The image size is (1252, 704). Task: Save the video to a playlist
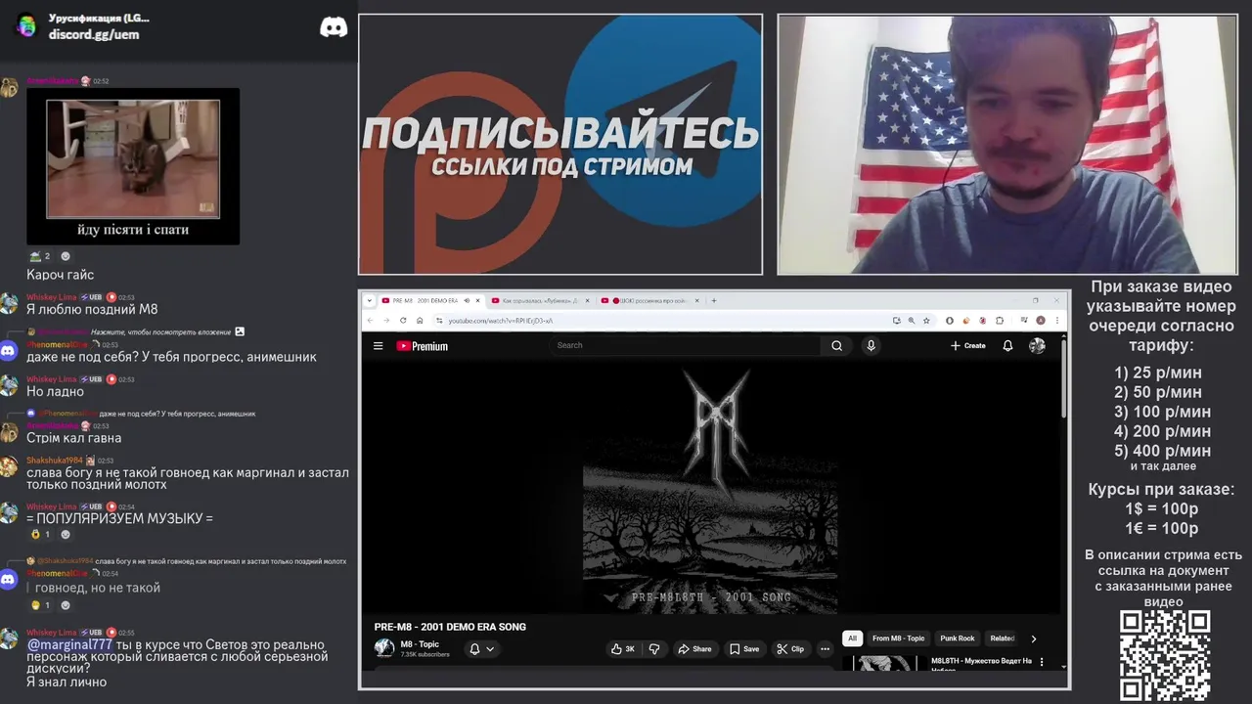743,648
